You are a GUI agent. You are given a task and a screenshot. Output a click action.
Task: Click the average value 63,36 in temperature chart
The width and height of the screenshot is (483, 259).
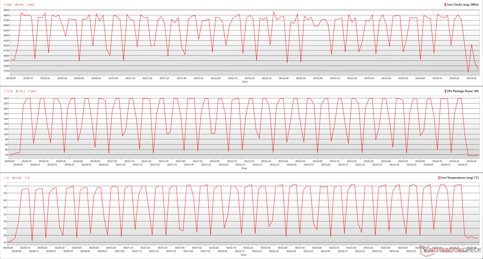[18, 178]
